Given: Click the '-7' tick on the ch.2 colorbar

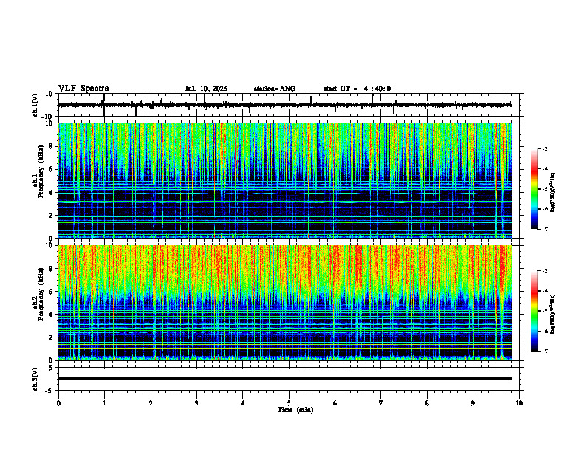Looking at the screenshot, I should click(x=544, y=352).
